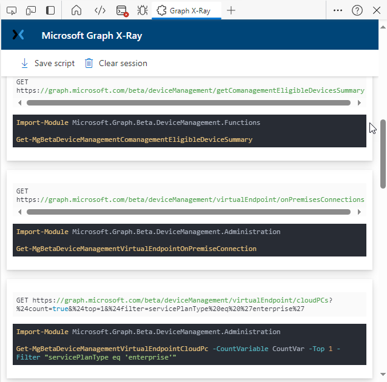Click the onPremisesConnections horizontal scrollbar thumb

(189, 212)
